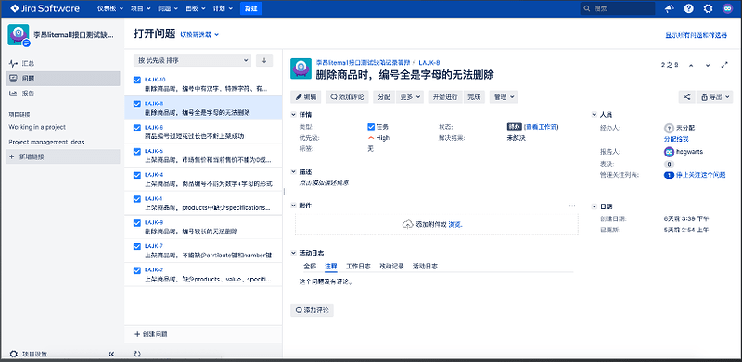
Task: Collapse the 附件 attachments section
Action: pyautogui.click(x=294, y=206)
